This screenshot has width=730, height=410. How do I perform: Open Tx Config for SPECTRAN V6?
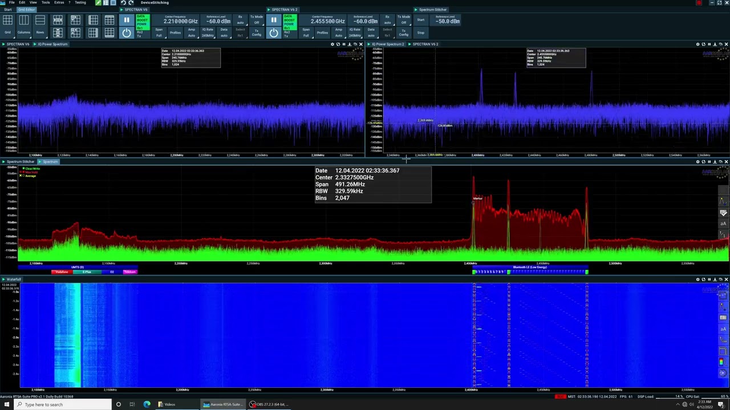(257, 32)
